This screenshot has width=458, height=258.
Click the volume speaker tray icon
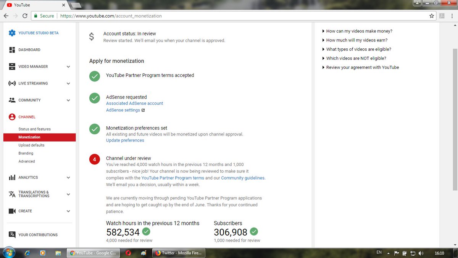[x=421, y=253]
